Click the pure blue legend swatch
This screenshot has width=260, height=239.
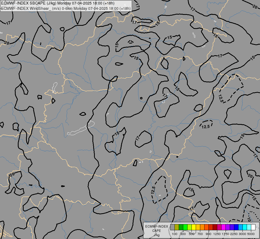236,227
